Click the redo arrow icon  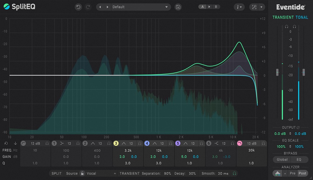click(88, 7)
